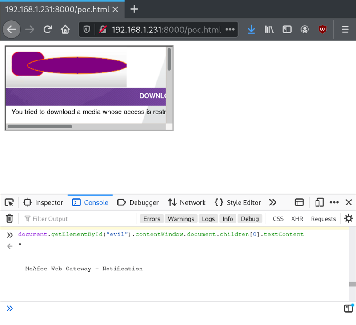The height and width of the screenshot is (325, 356).
Task: Open the Library bookmarks icon
Action: (x=269, y=30)
